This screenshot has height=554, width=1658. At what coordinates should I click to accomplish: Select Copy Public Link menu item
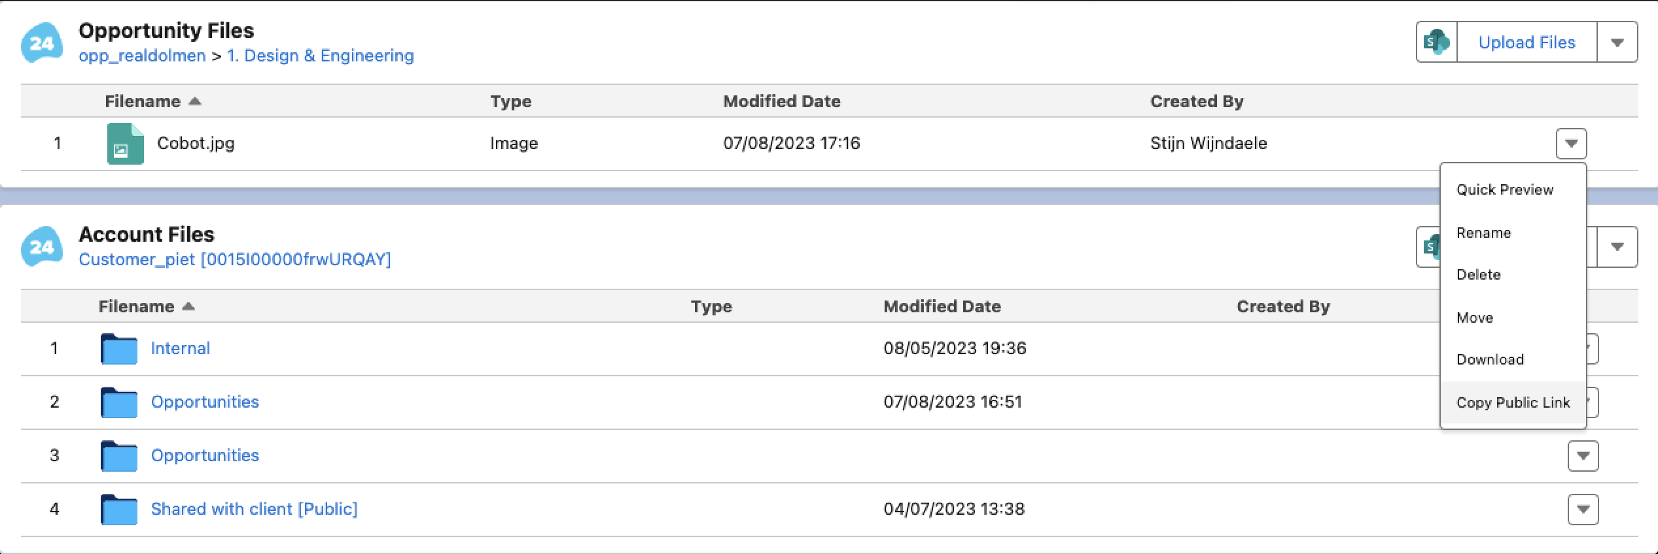[1513, 403]
